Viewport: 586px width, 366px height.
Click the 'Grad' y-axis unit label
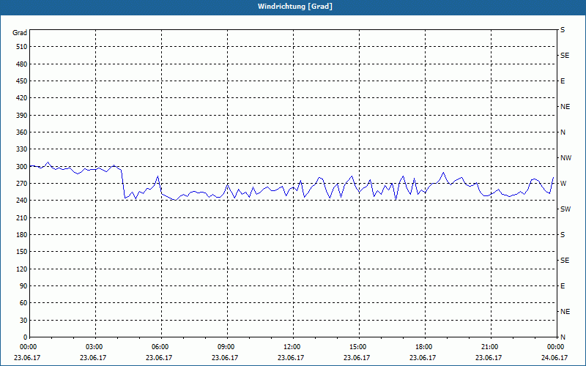click(20, 33)
